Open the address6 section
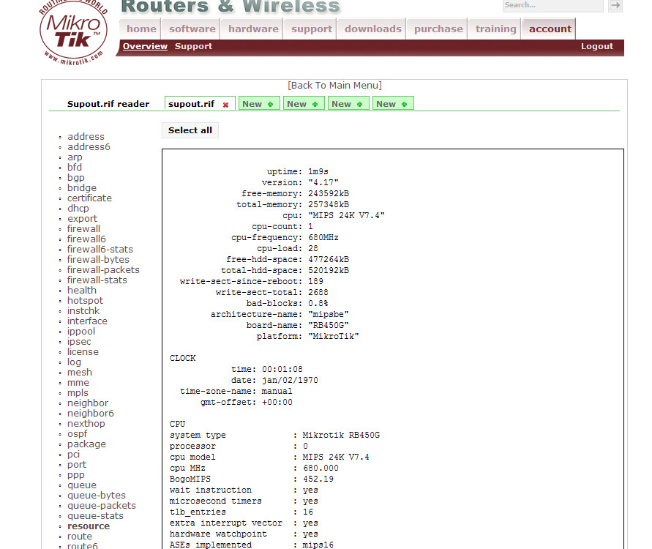Screen dimensions: 652x549 pyautogui.click(x=89, y=147)
